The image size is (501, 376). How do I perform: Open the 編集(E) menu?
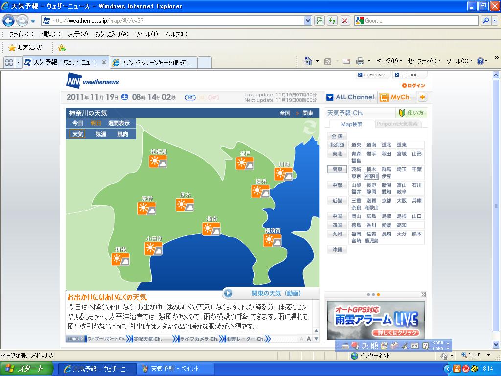tap(50, 34)
